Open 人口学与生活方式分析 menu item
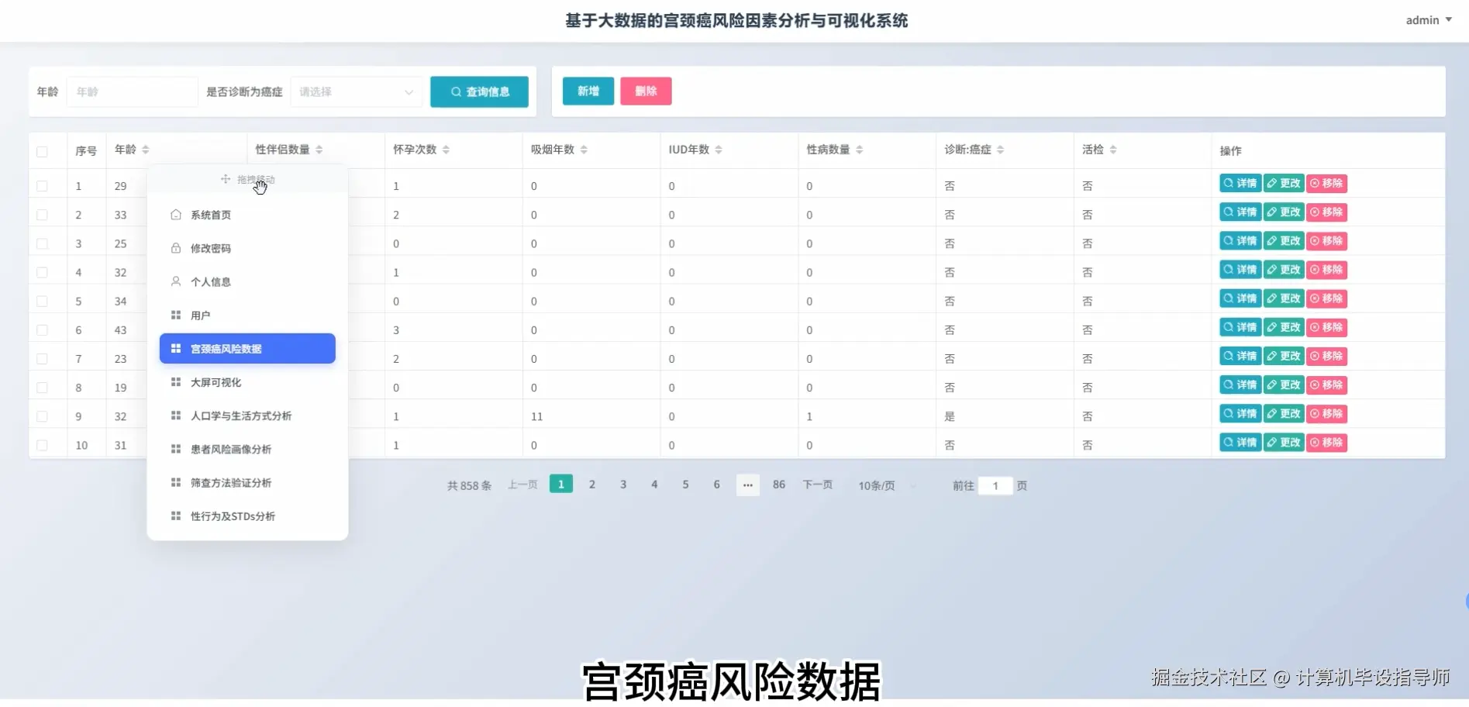Viewport: 1469px width, 707px height. tap(247, 416)
